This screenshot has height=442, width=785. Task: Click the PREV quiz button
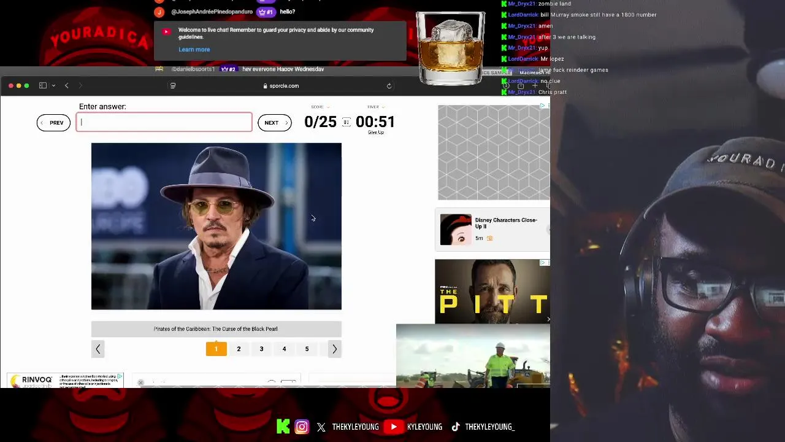(x=53, y=123)
